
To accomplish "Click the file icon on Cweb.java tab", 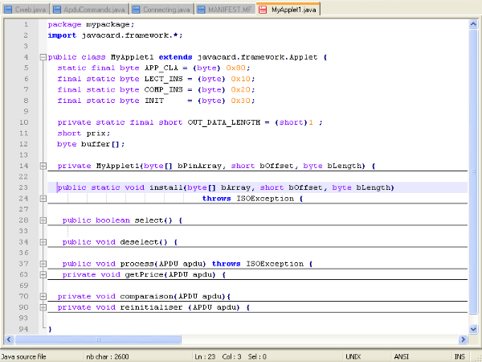I will pos(9,9).
